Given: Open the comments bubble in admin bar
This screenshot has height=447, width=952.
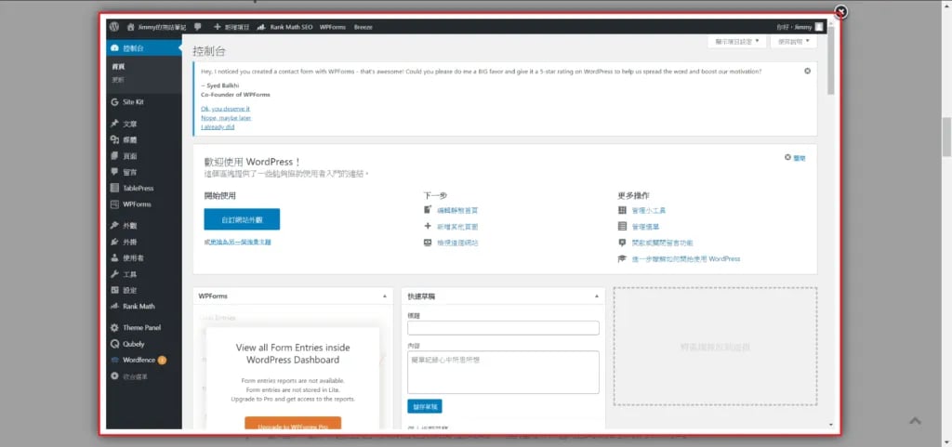Looking at the screenshot, I should pos(198,27).
